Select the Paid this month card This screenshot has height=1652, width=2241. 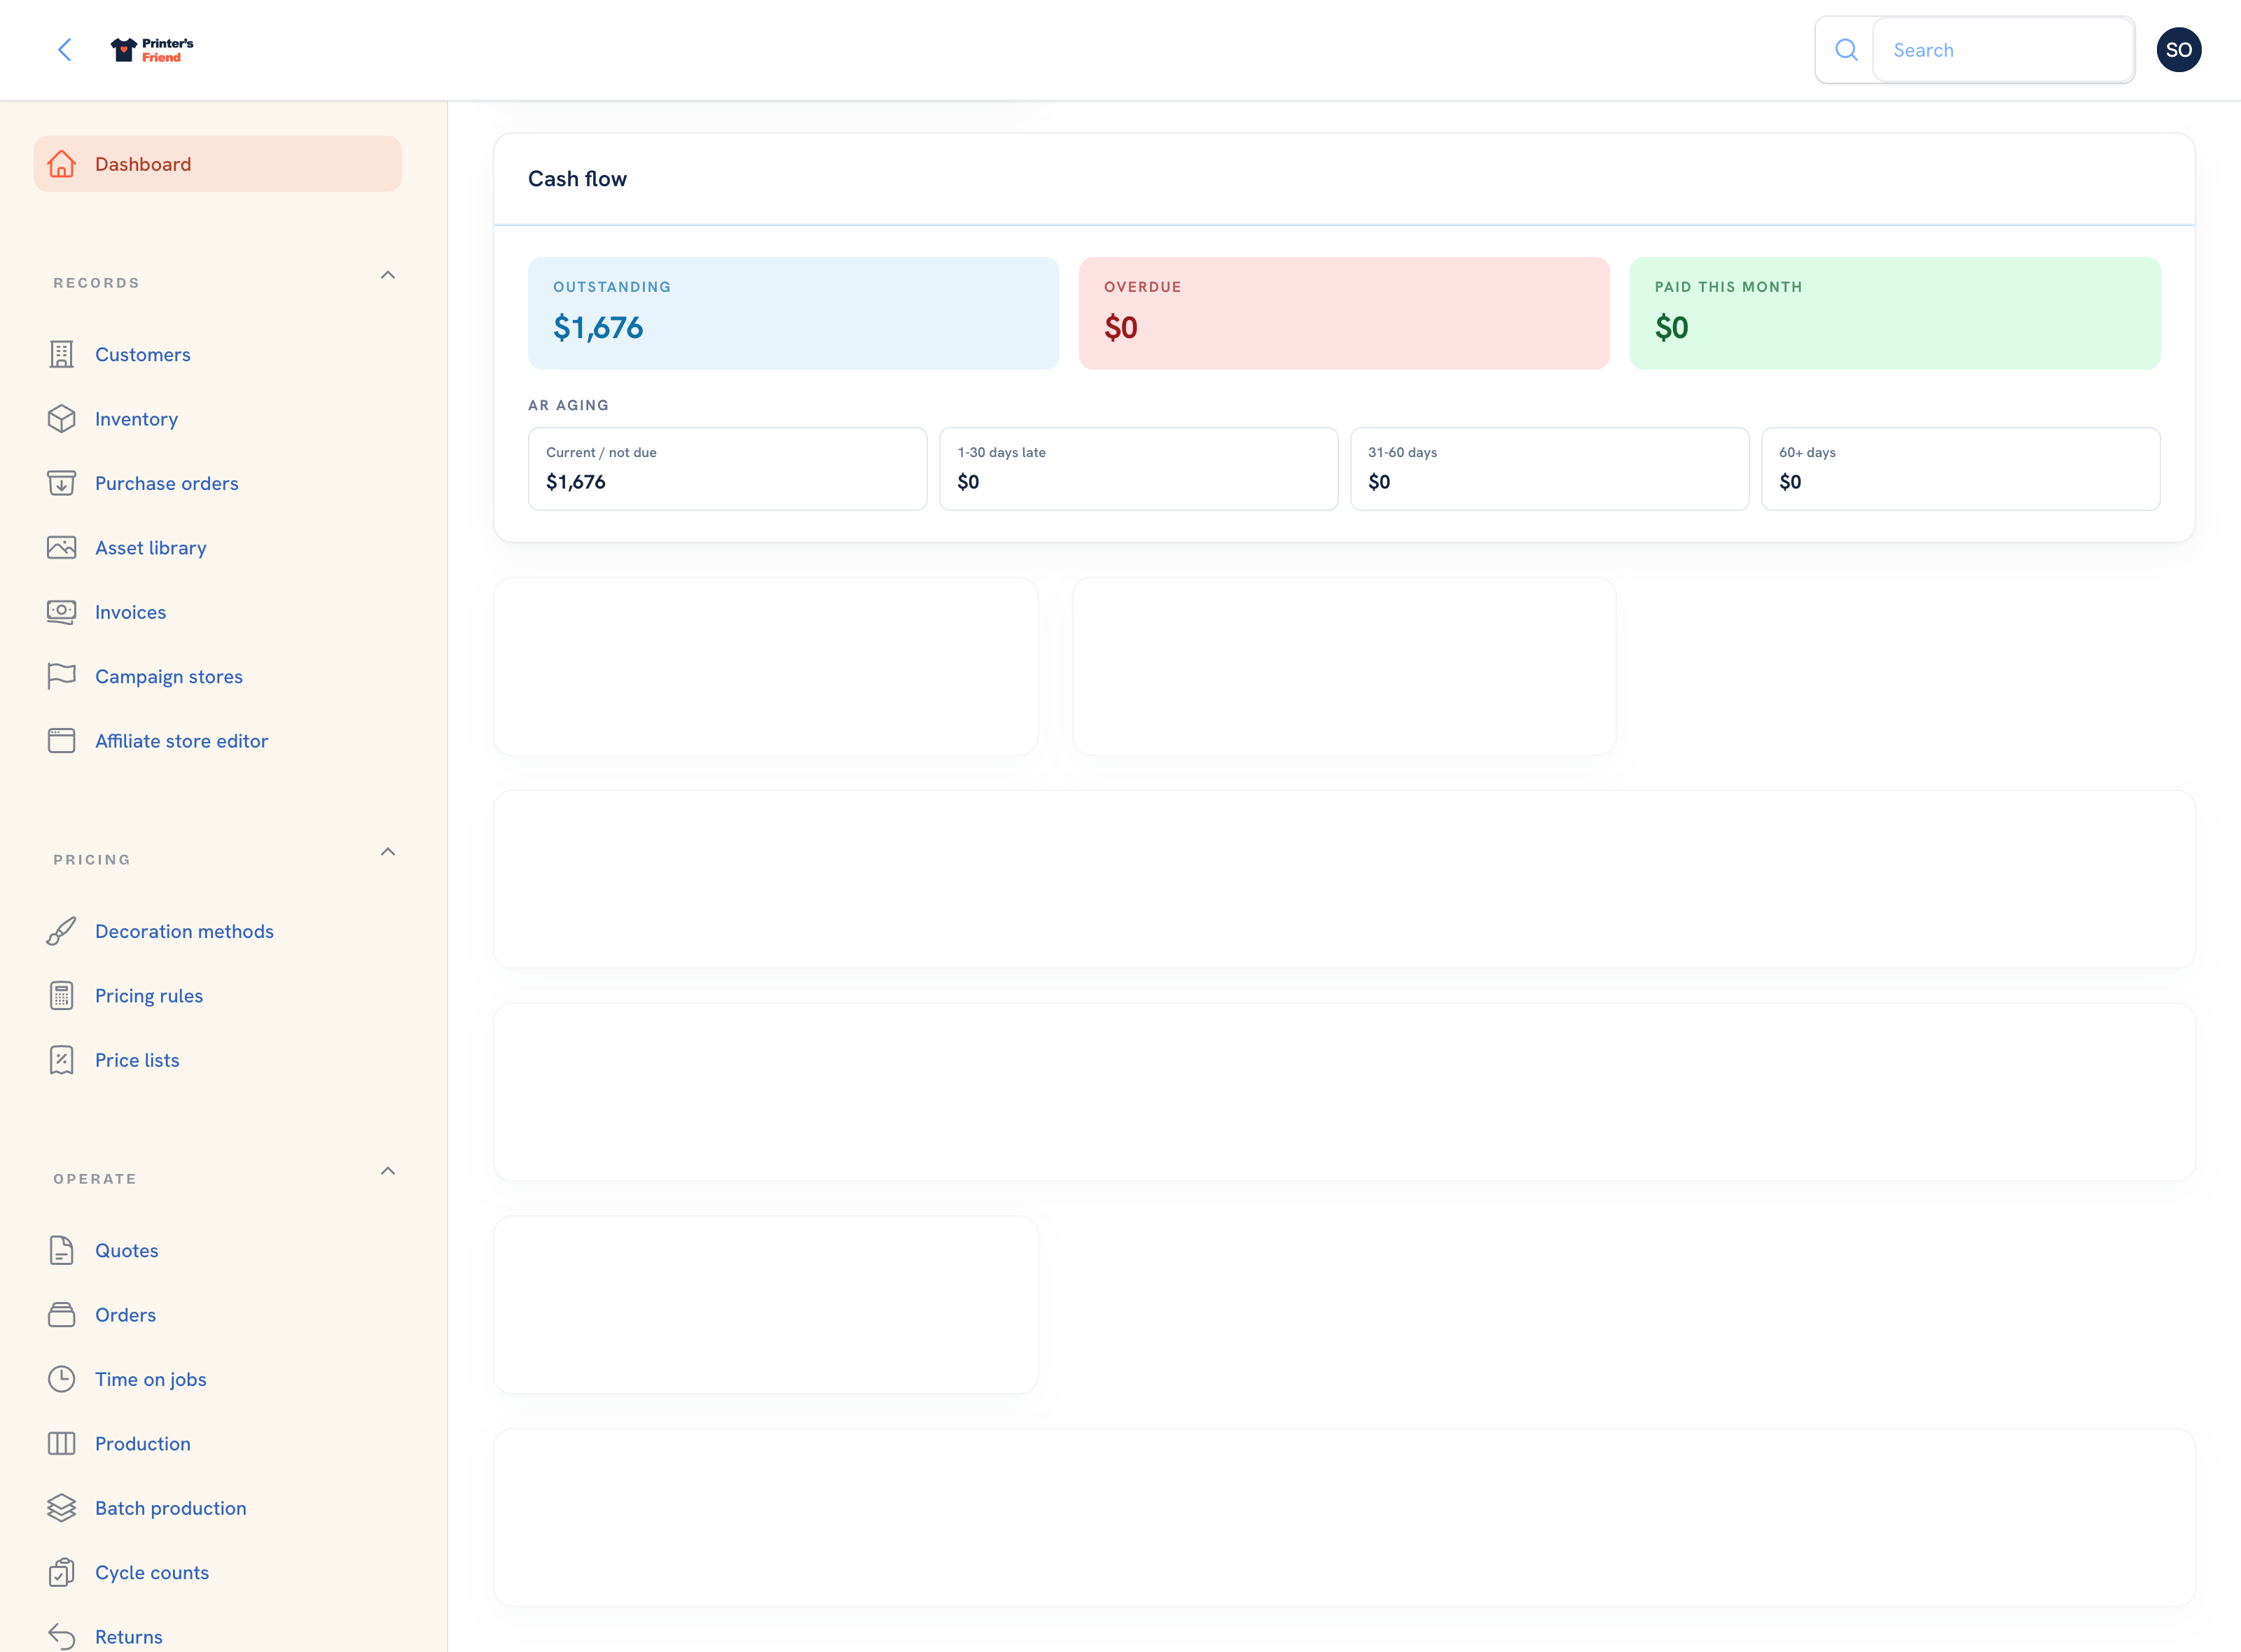[1895, 313]
